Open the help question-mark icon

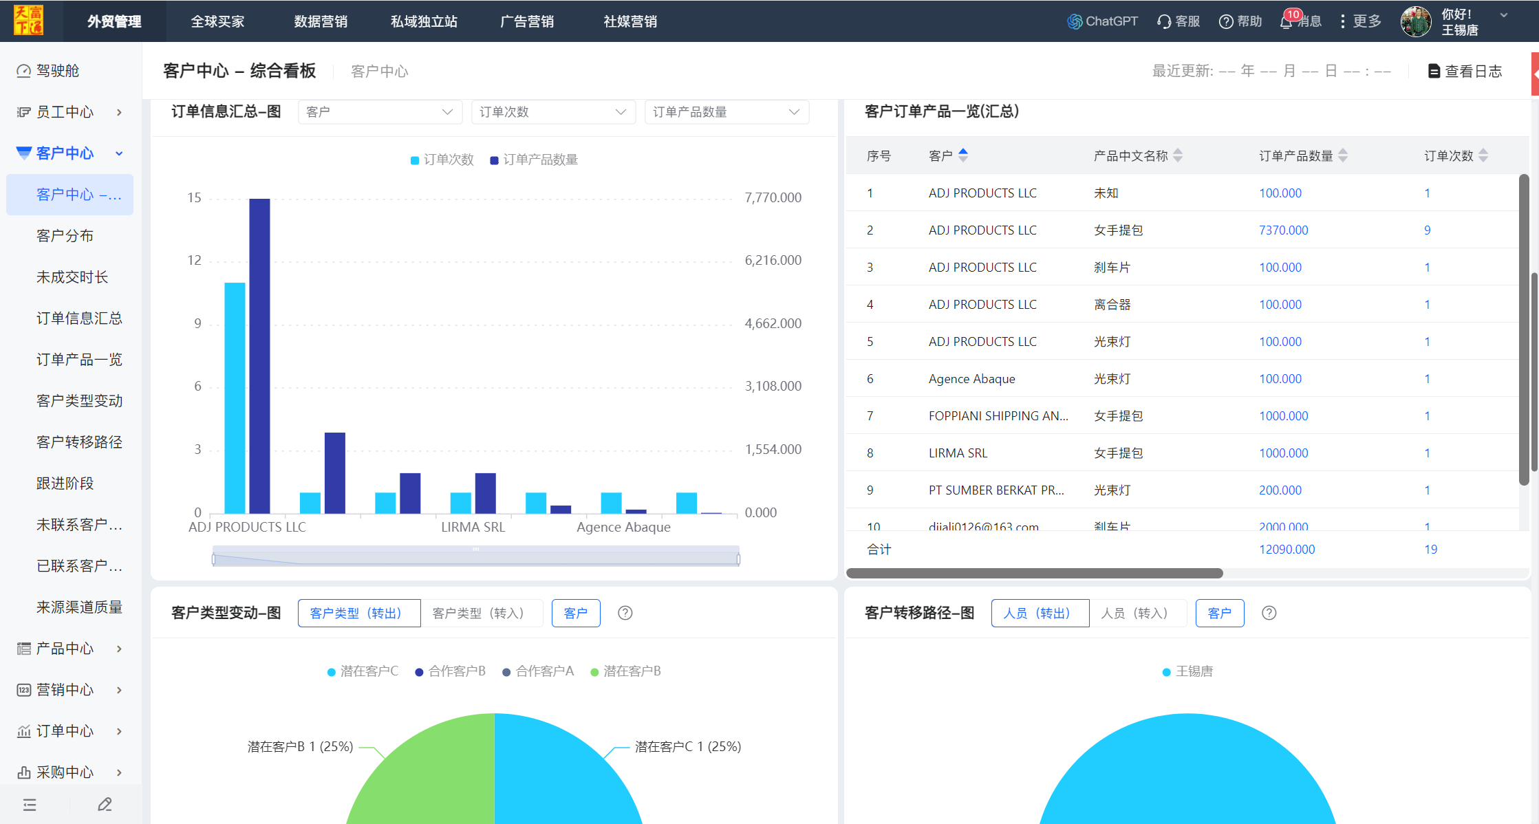[1226, 21]
